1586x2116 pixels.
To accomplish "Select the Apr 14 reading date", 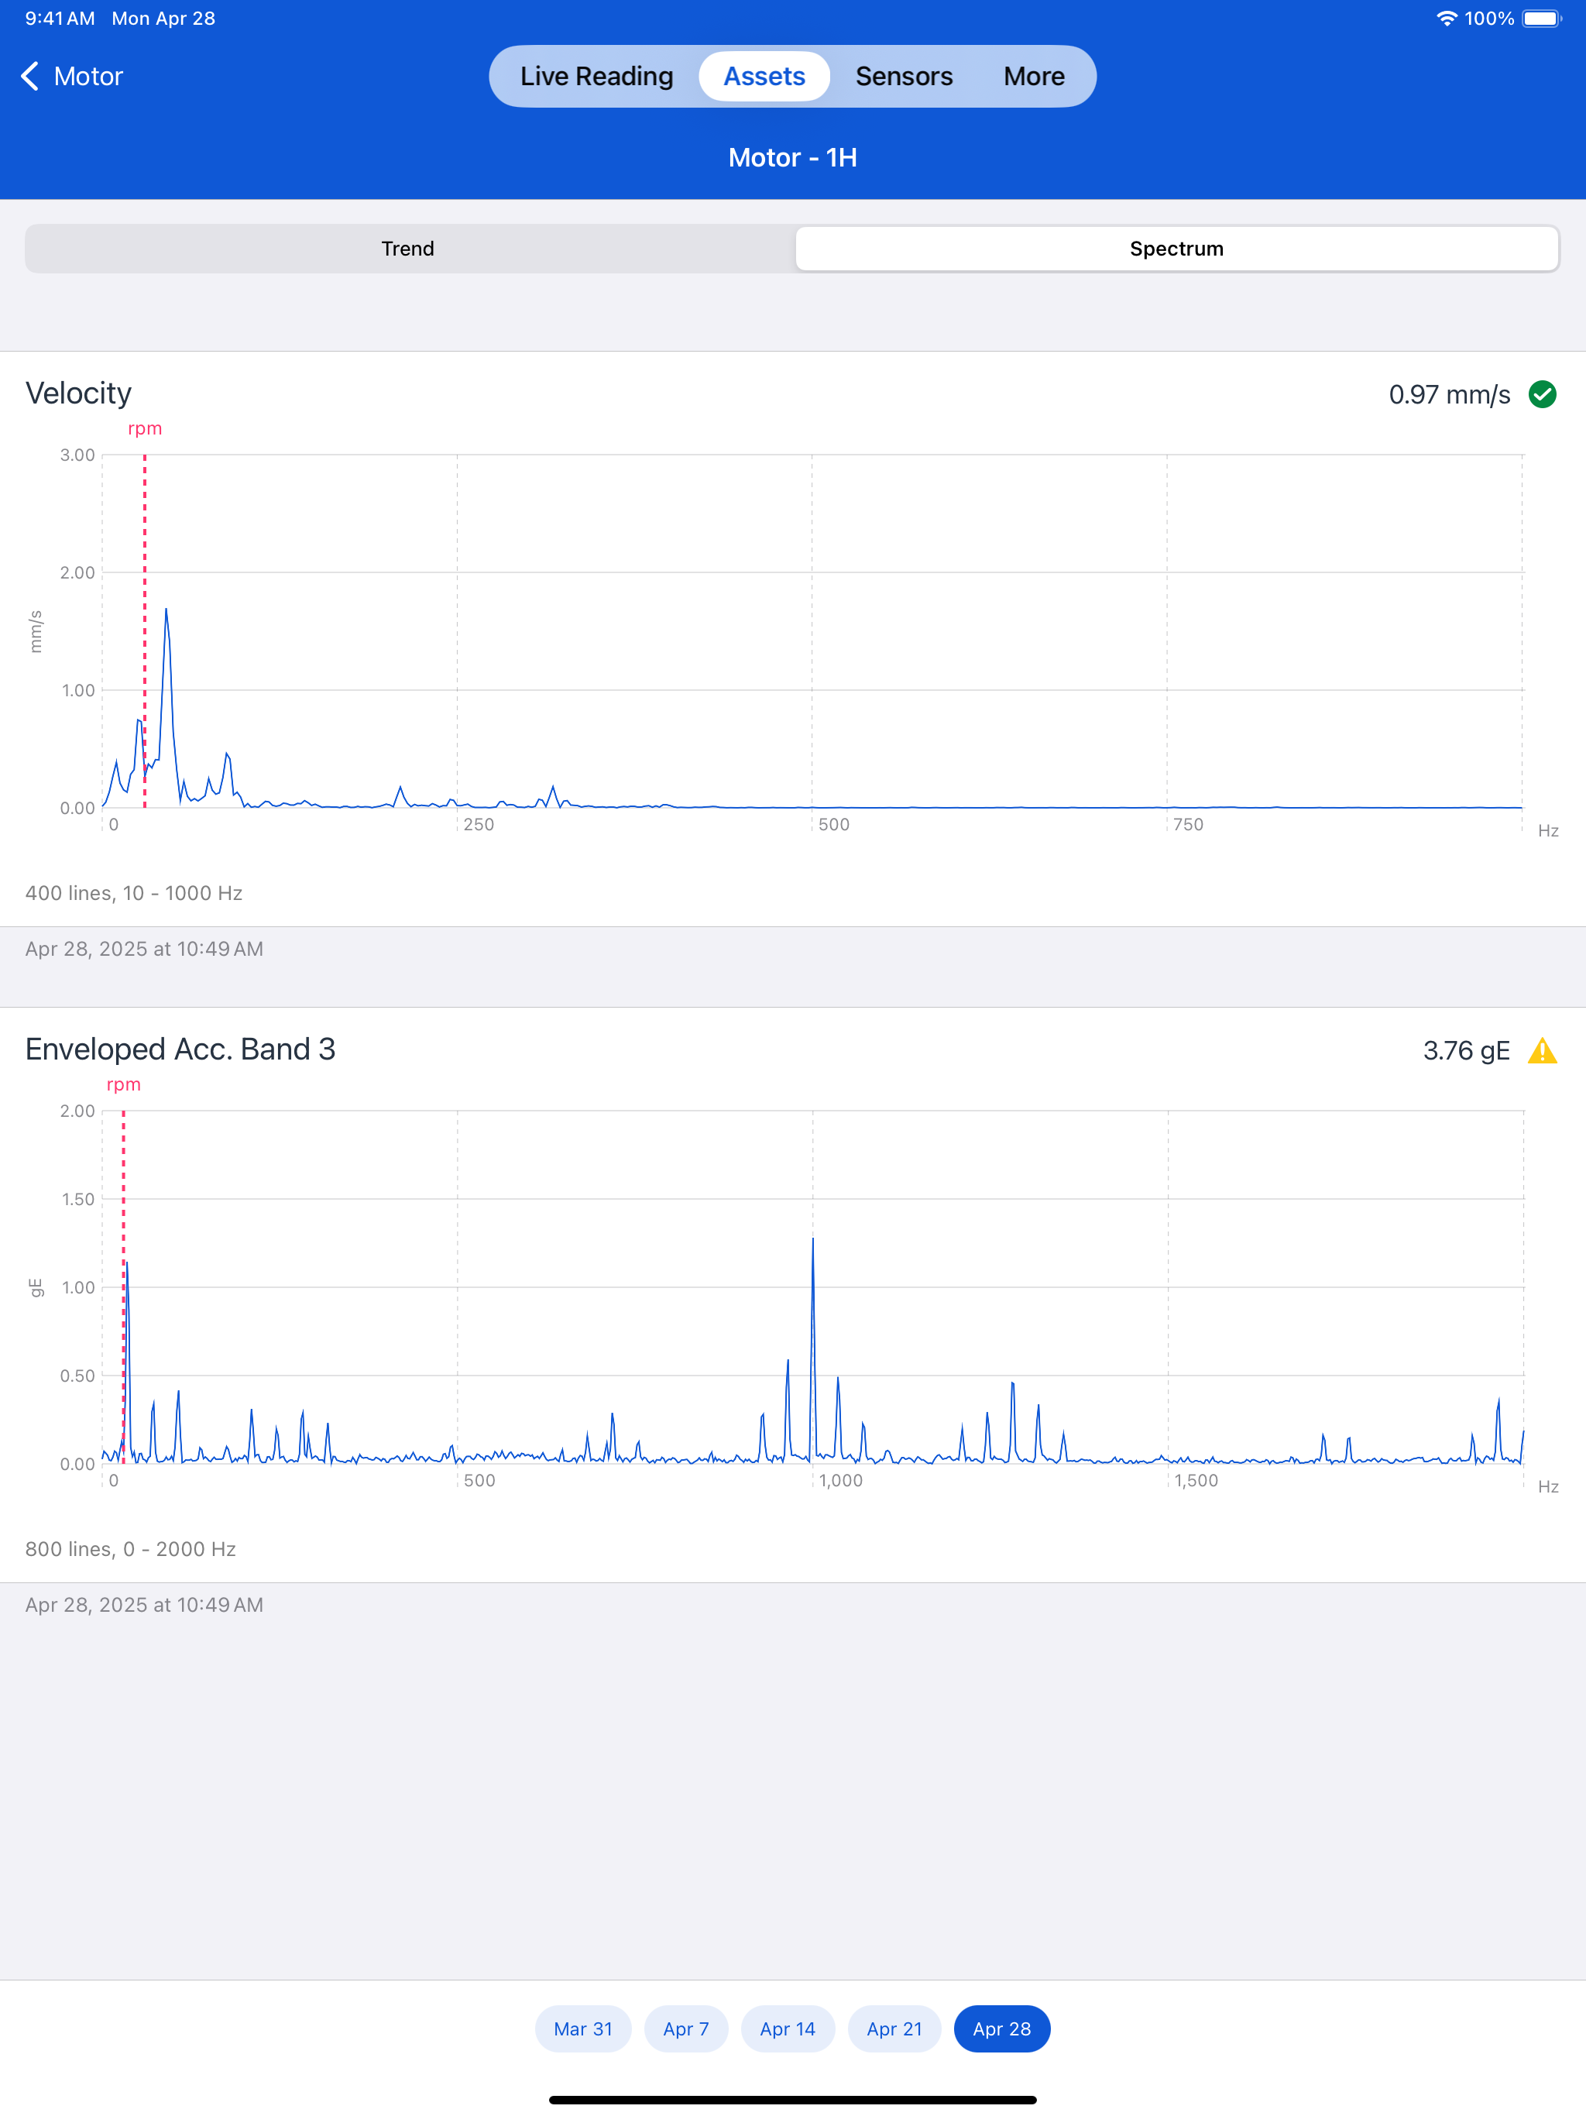I will [x=788, y=2029].
